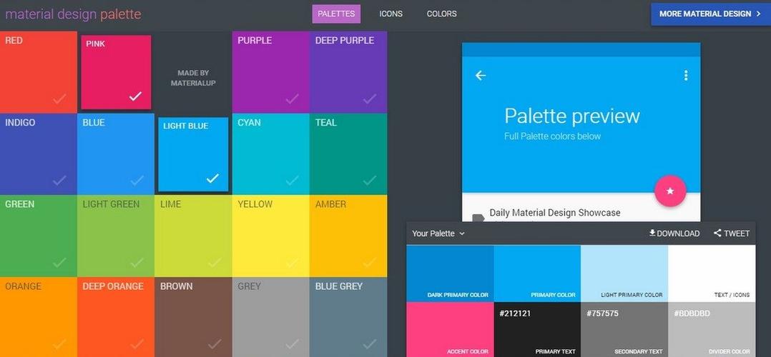Screen dimensions: 771x357
Task: Click the Text / Icons white swatch
Action: point(712,273)
